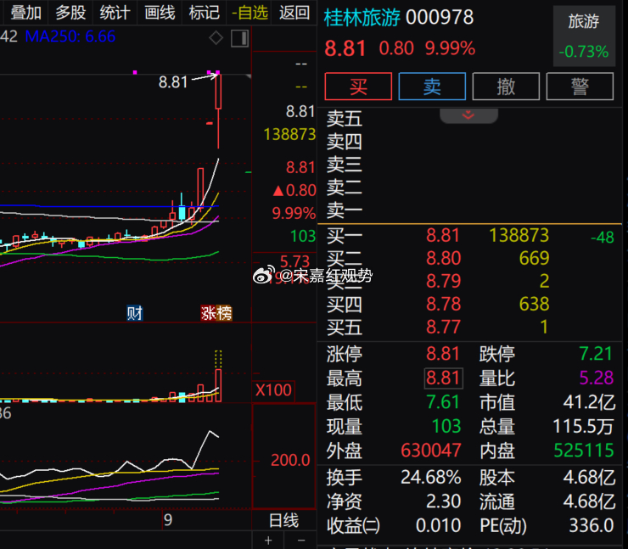Click 买四 volume 638
Viewport: 628px width, 549px height.
coord(534,304)
